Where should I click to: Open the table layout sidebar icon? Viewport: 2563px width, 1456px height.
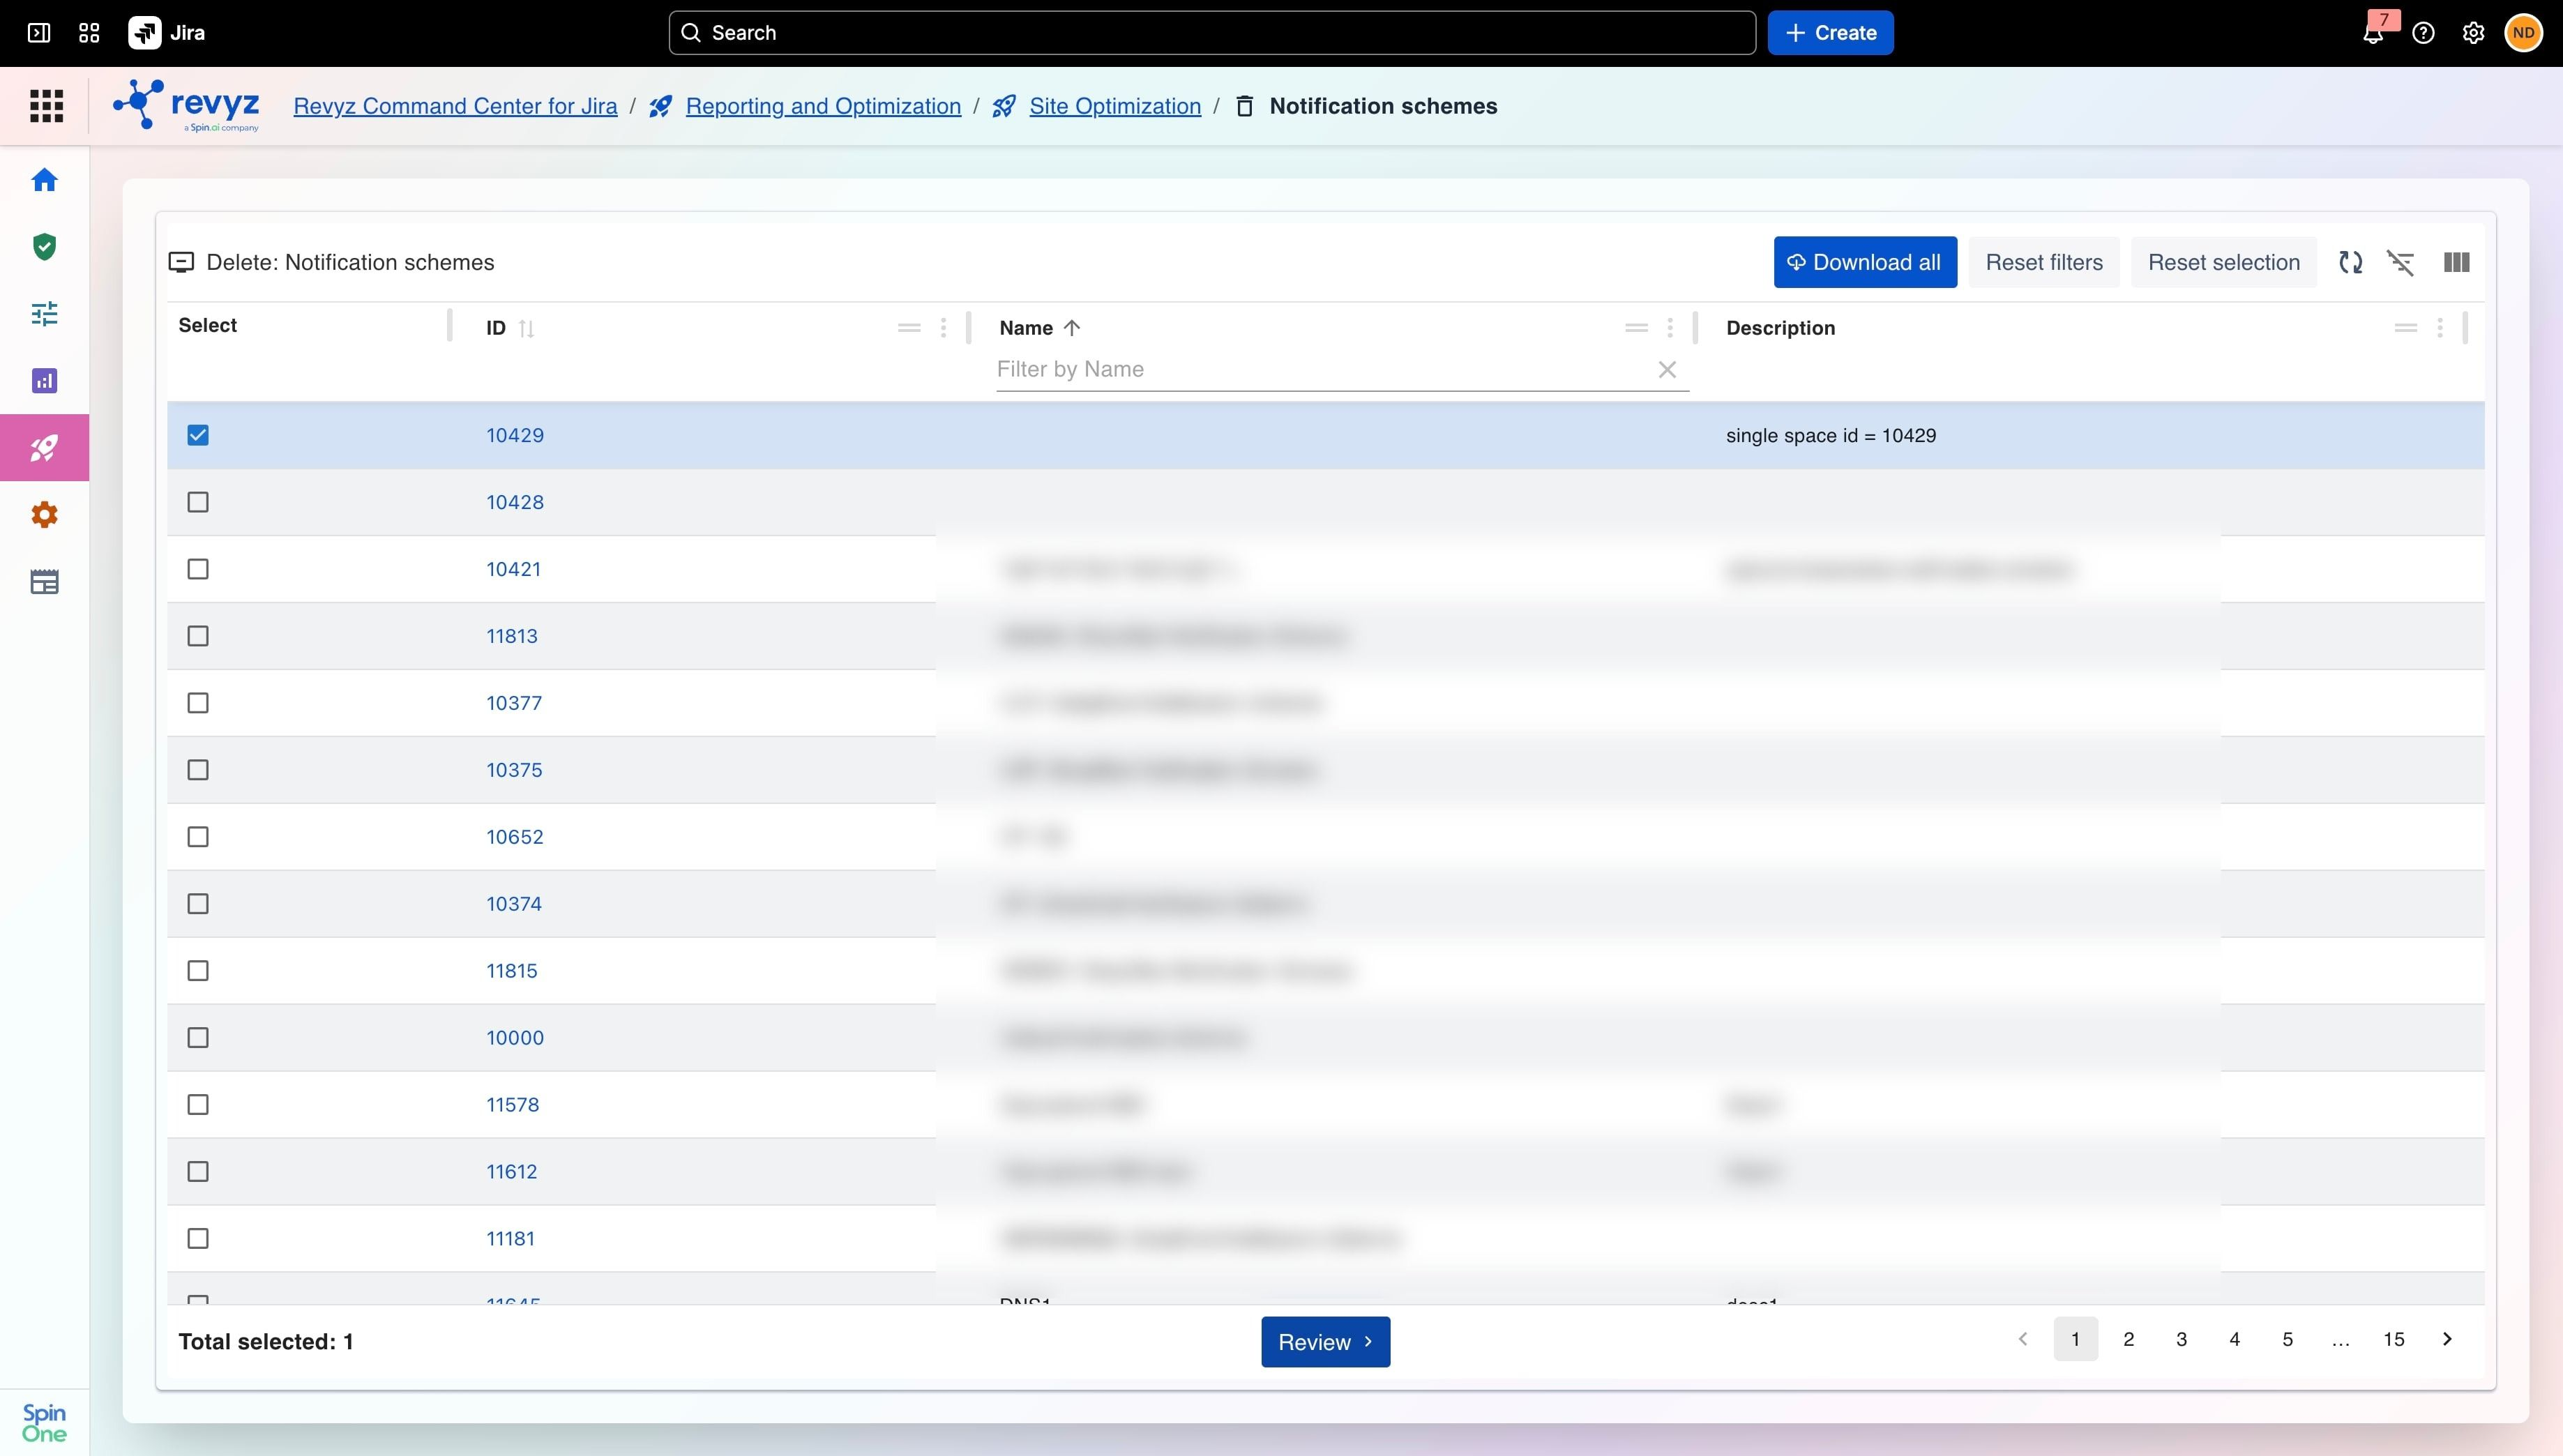44,582
